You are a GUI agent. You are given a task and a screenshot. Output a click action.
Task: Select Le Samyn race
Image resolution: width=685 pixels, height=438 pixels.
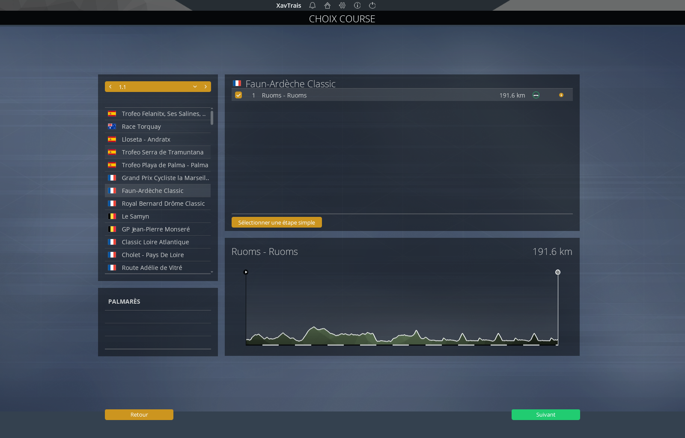pyautogui.click(x=158, y=216)
